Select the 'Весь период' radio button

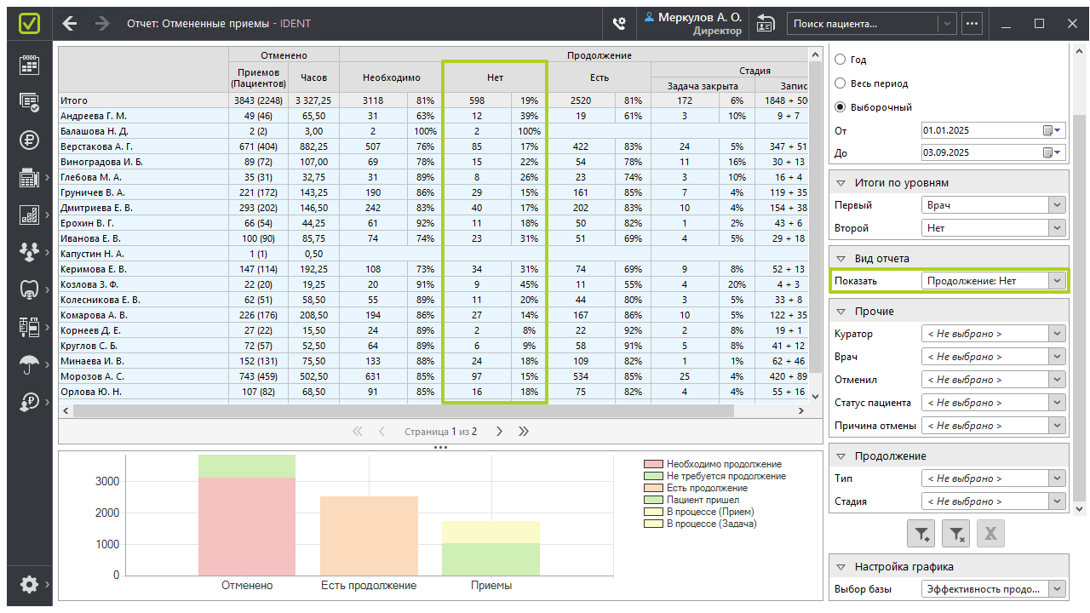pyautogui.click(x=840, y=83)
